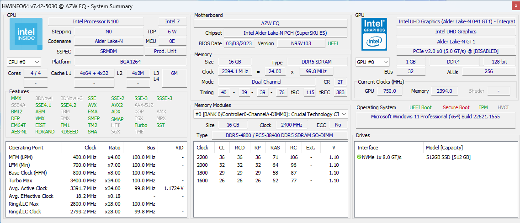Image resolution: width=520 pixels, height=223 pixels.
Task: Click the Dual-Channel memory mode field
Action: coord(267,82)
